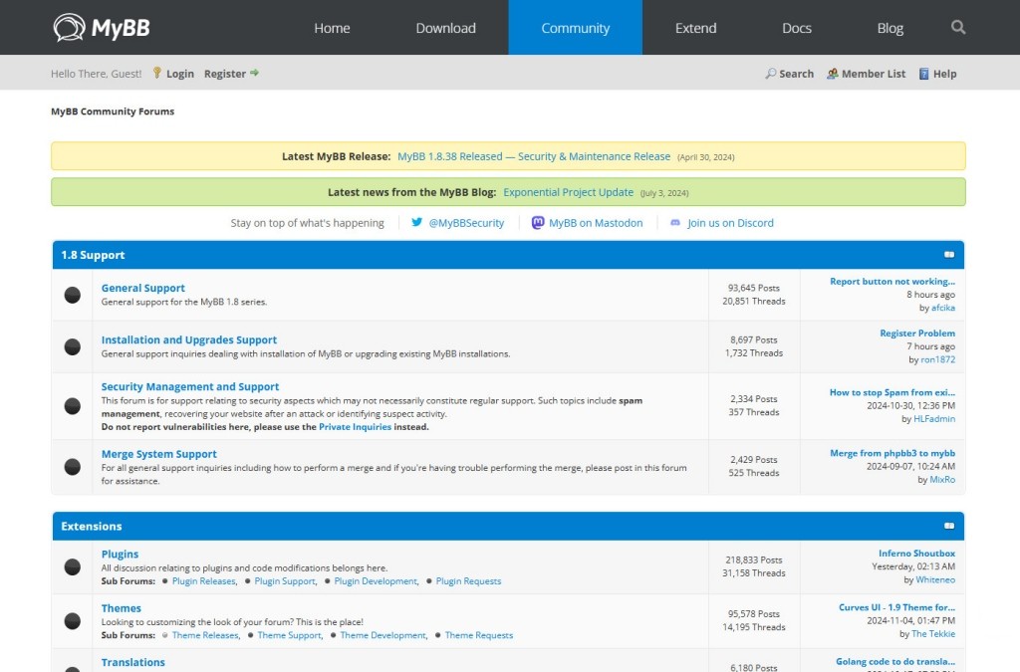Open the @MyBBSecurity link
1020x672 pixels.
466,223
